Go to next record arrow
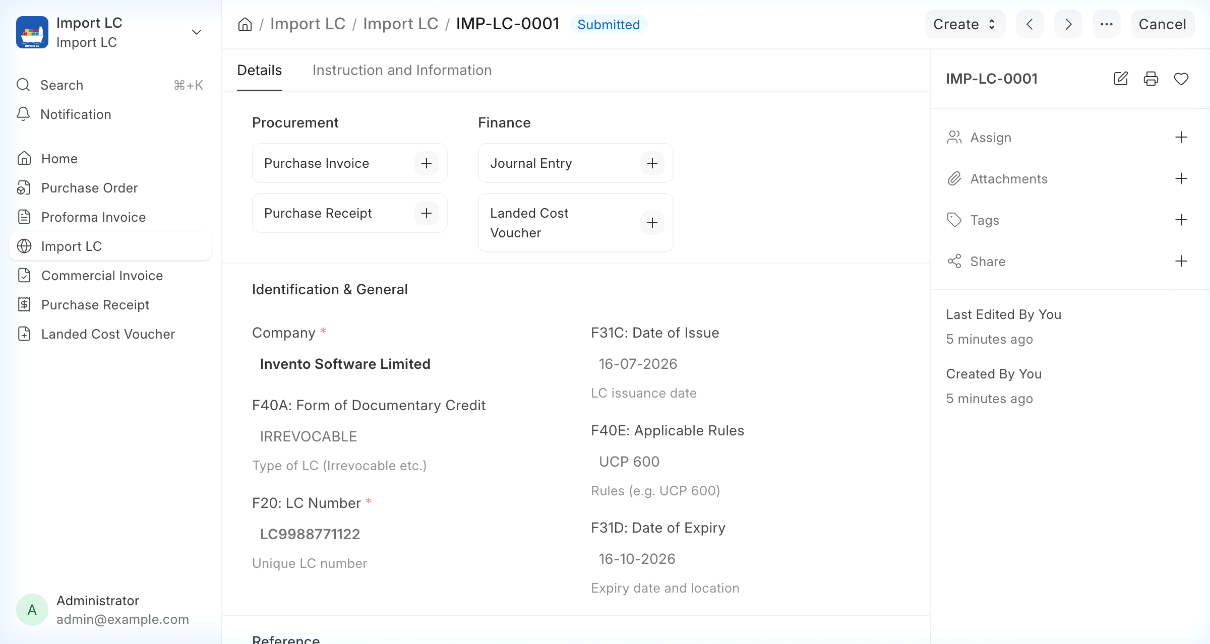The width and height of the screenshot is (1210, 644). (x=1068, y=24)
